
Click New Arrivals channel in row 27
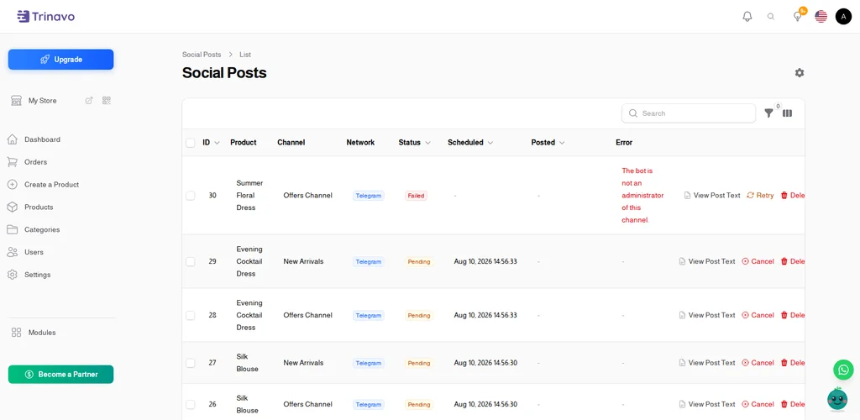point(303,362)
